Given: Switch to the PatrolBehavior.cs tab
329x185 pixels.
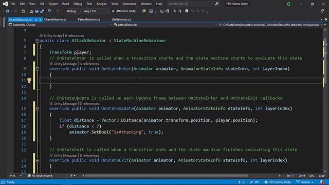Looking at the screenshot, I should pos(89,20).
